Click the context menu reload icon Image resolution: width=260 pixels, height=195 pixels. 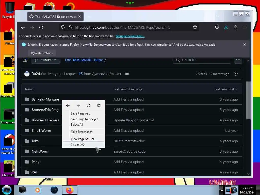(x=89, y=105)
